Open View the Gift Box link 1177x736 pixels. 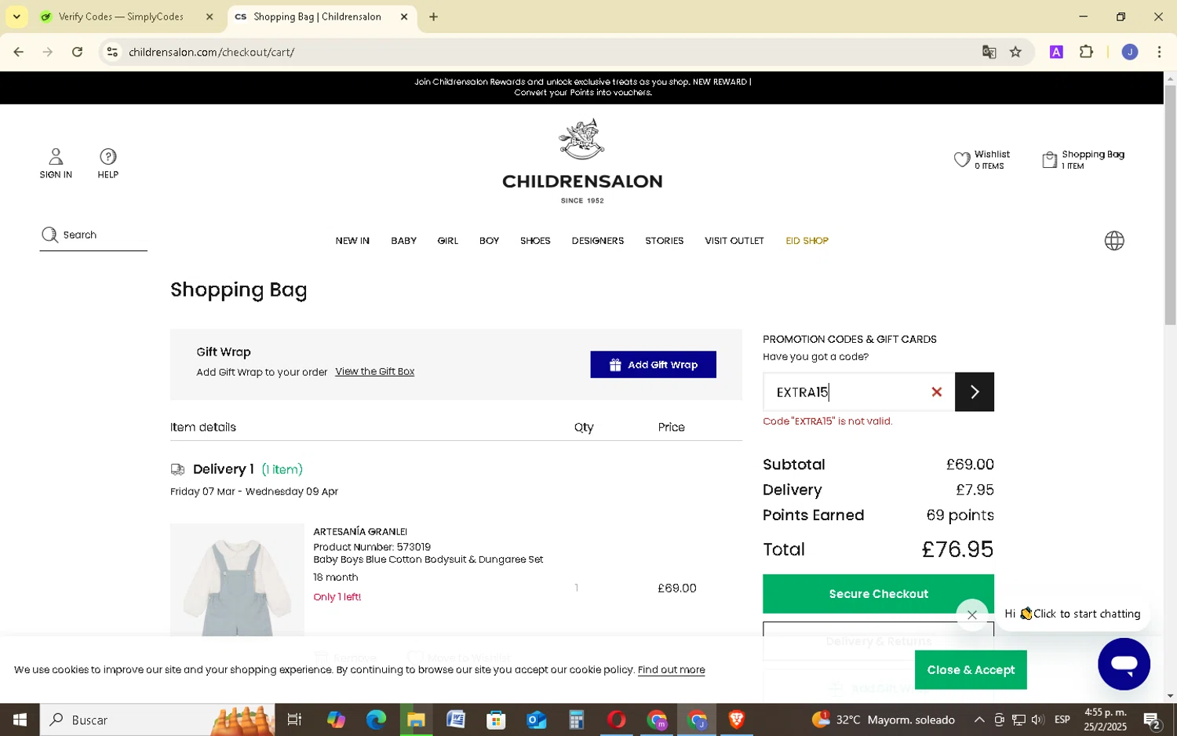[x=374, y=372]
